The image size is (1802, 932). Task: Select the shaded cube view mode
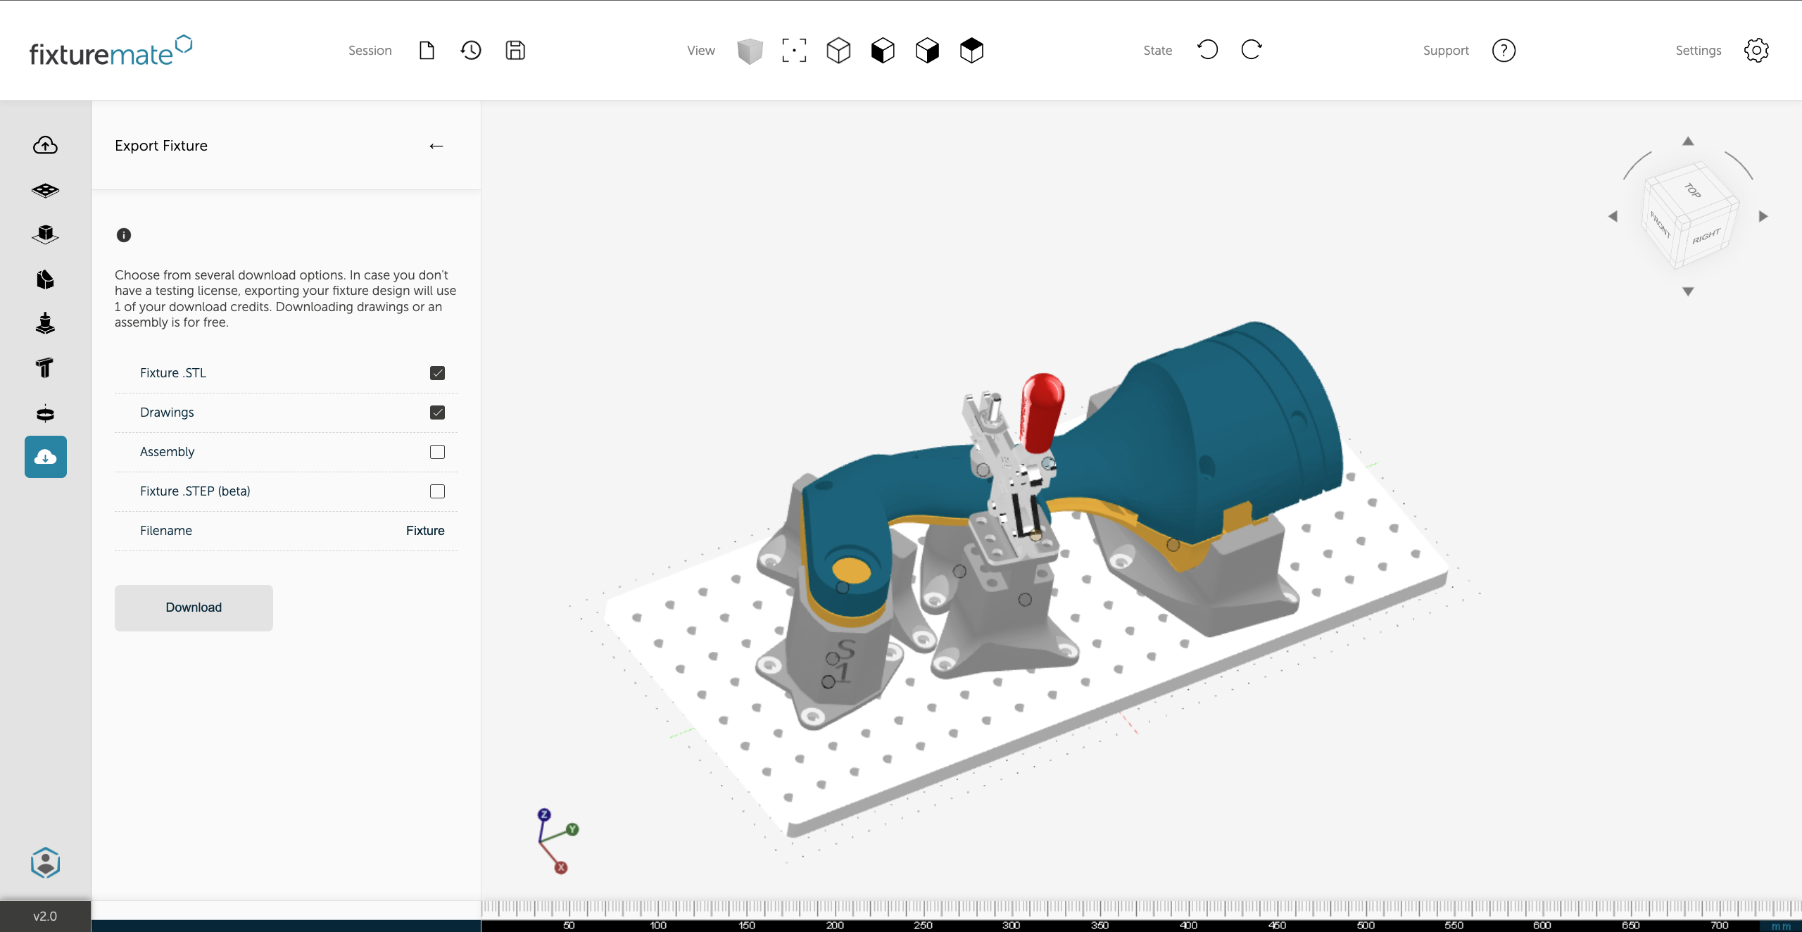coord(749,50)
